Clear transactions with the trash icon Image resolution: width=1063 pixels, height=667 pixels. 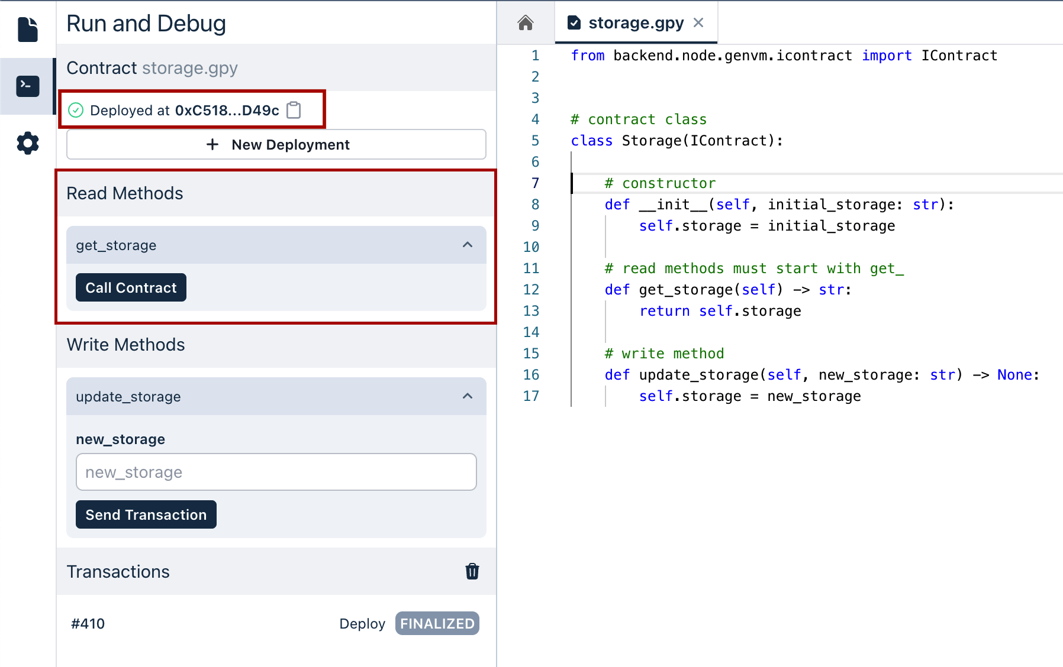tap(472, 571)
